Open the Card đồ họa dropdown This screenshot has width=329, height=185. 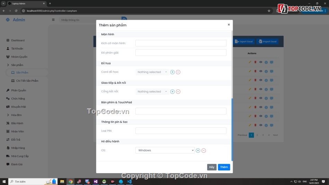pos(152,72)
